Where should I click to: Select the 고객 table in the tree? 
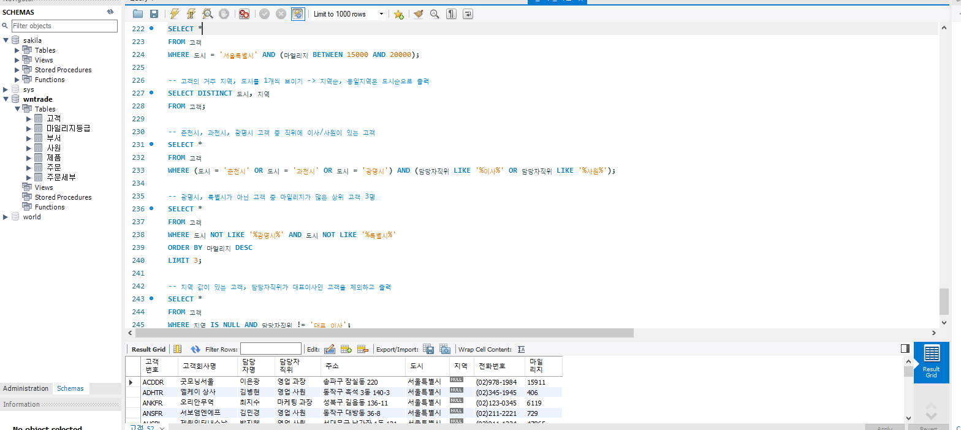(53, 119)
